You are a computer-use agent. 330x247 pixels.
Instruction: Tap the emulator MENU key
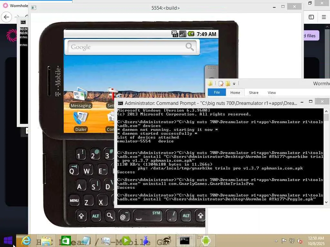74,200
